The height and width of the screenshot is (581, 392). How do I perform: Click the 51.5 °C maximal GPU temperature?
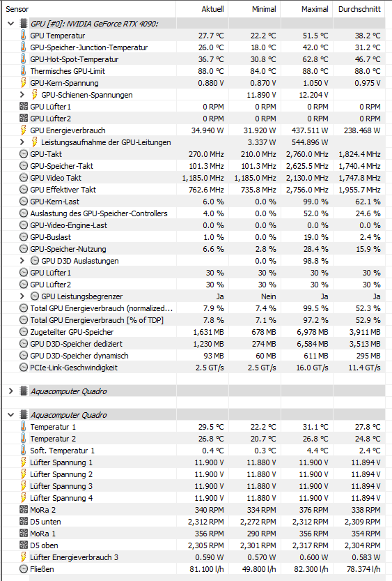pyautogui.click(x=315, y=36)
